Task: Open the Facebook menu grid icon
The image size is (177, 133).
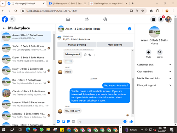Action: click(x=153, y=19)
